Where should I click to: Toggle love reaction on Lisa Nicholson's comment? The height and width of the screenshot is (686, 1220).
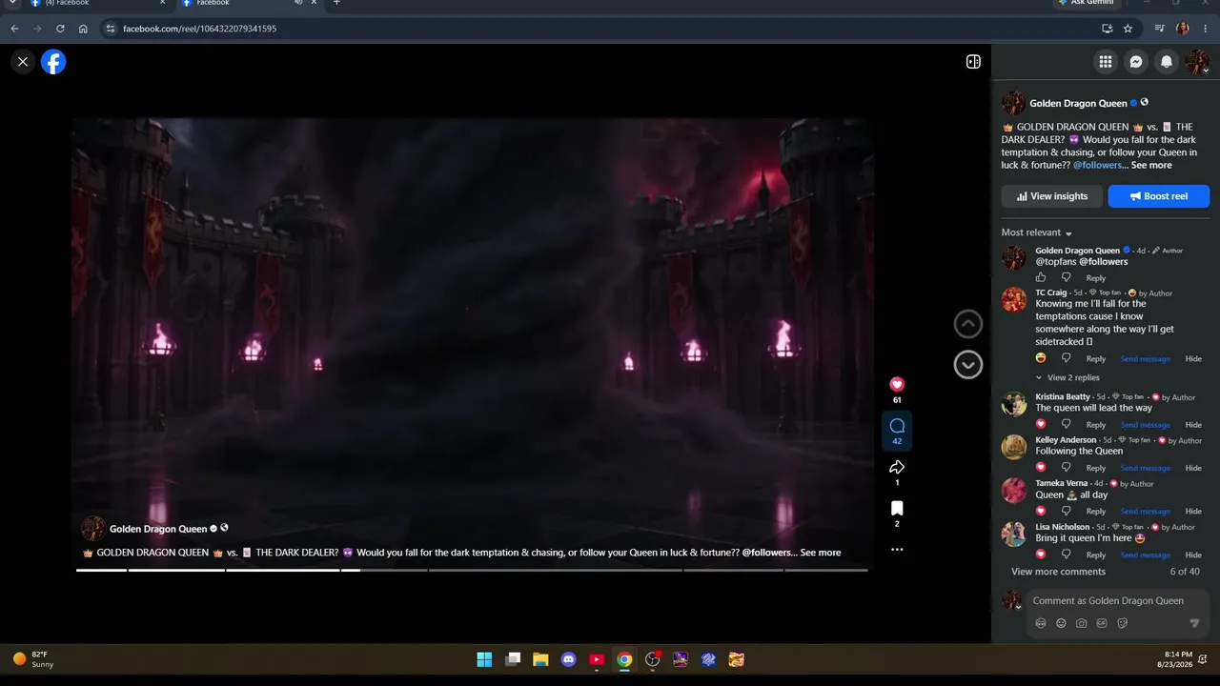[1041, 554]
